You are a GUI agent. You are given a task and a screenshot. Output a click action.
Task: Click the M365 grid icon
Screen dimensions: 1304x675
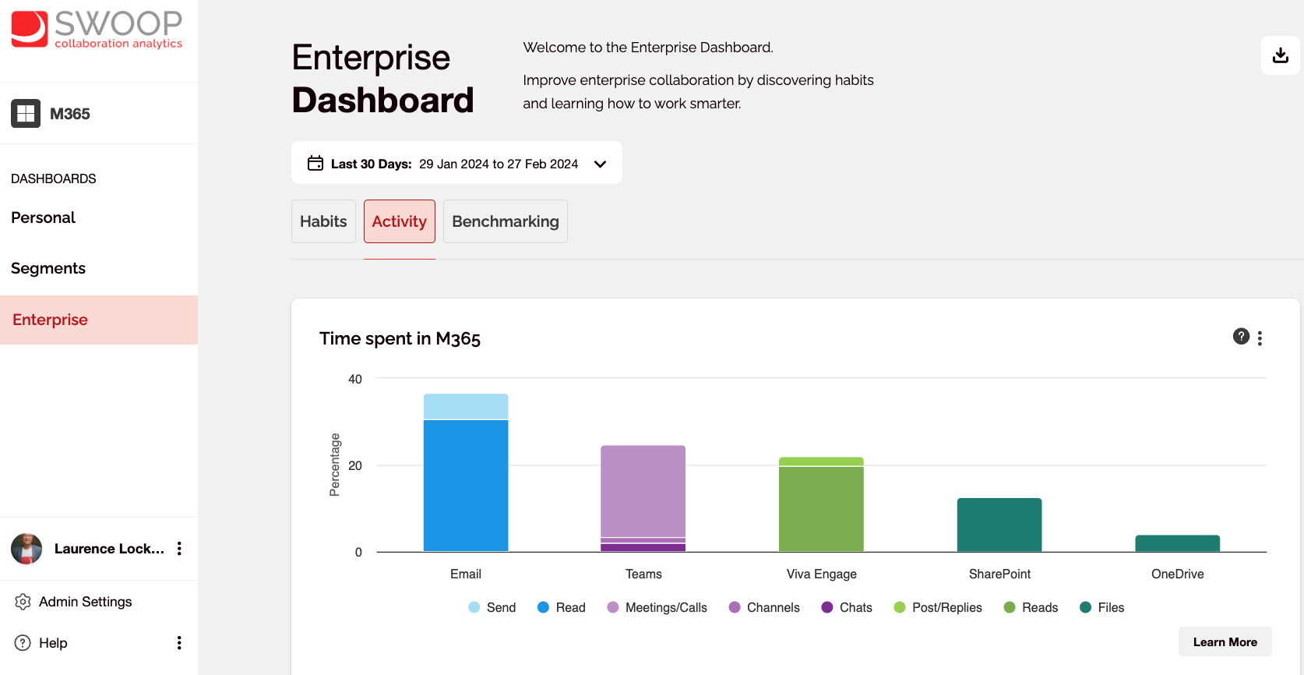click(26, 113)
